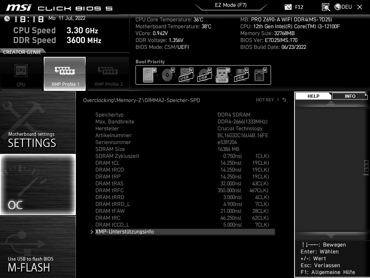Image resolution: width=370 pixels, height=278 pixels.
Task: Click the help panel side collapse arrows
Action: [x=366, y=175]
